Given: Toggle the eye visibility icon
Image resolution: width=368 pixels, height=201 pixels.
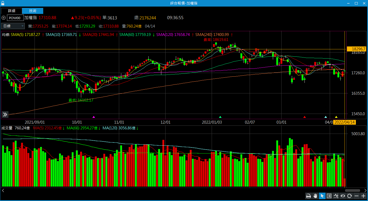Looking at the screenshot, I should (x=343, y=196).
